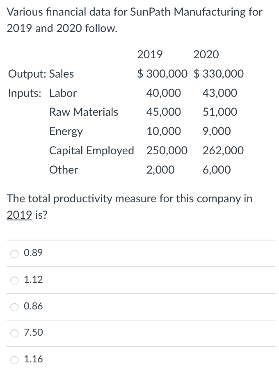
Task: Click the Other row label in the table
Action: pyautogui.click(x=64, y=170)
